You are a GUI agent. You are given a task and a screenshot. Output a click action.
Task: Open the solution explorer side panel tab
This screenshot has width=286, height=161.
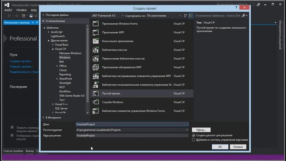pos(280,35)
